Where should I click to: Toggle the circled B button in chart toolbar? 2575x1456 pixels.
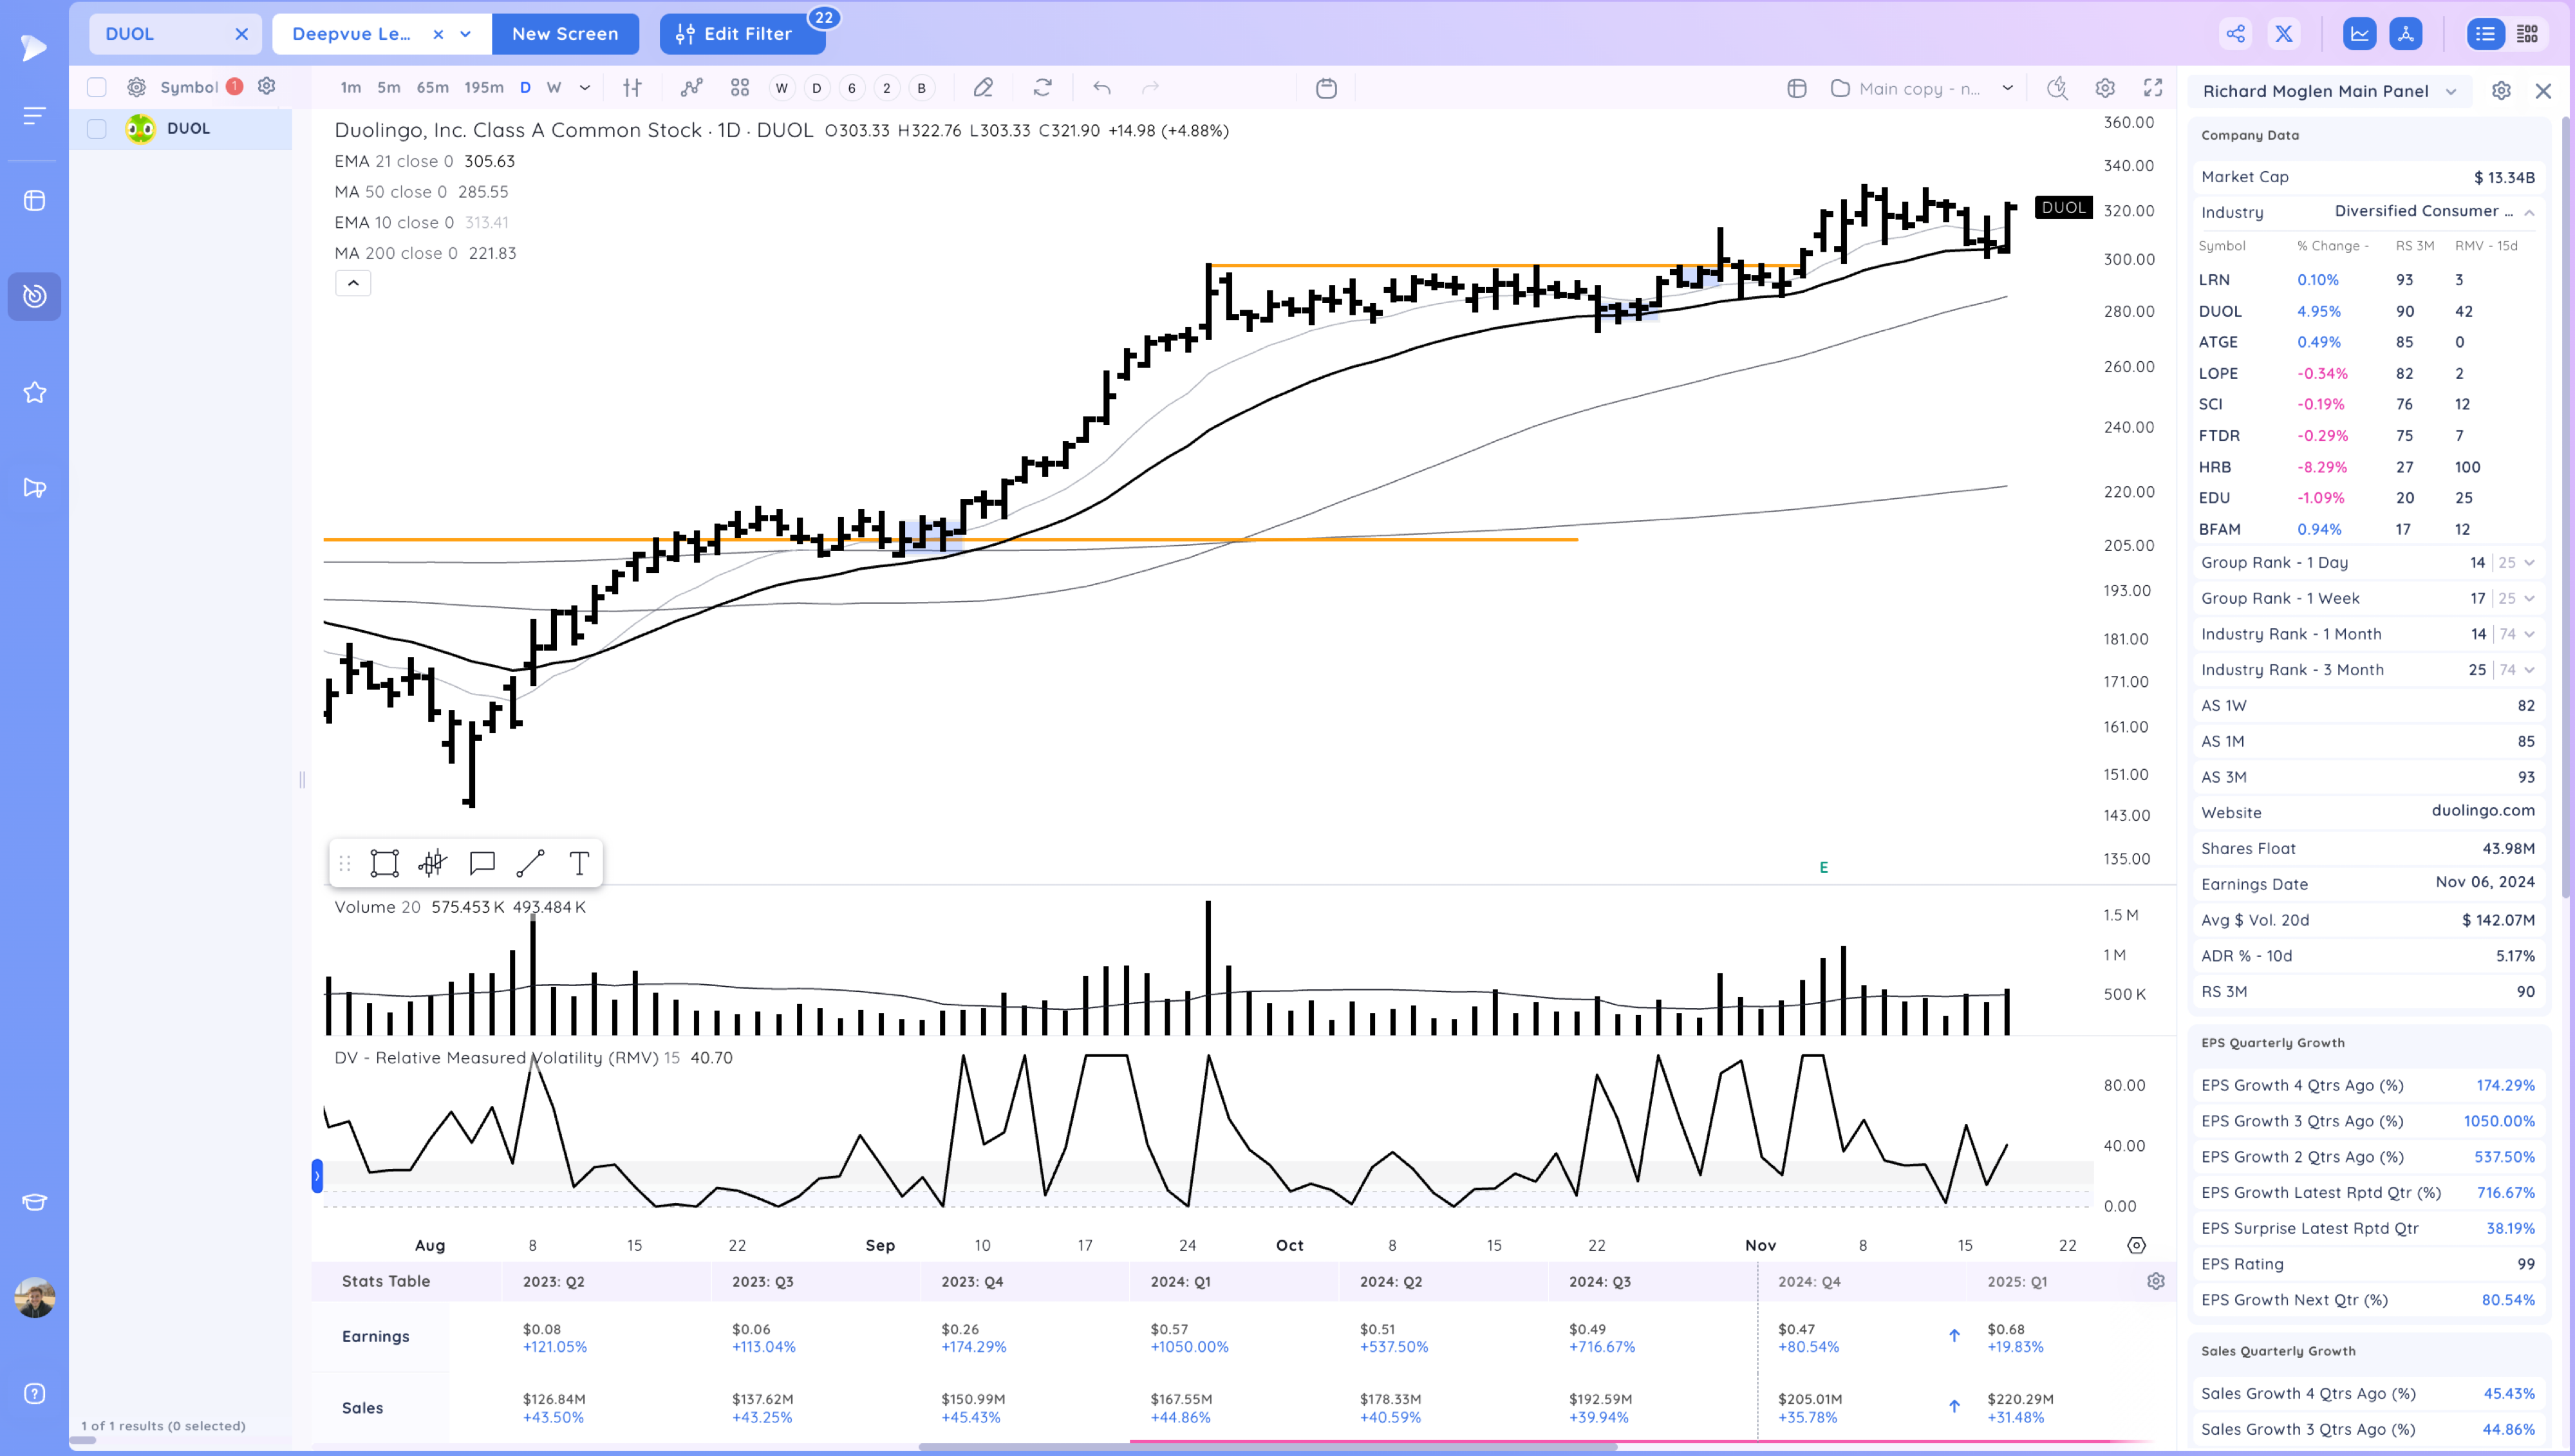922,88
